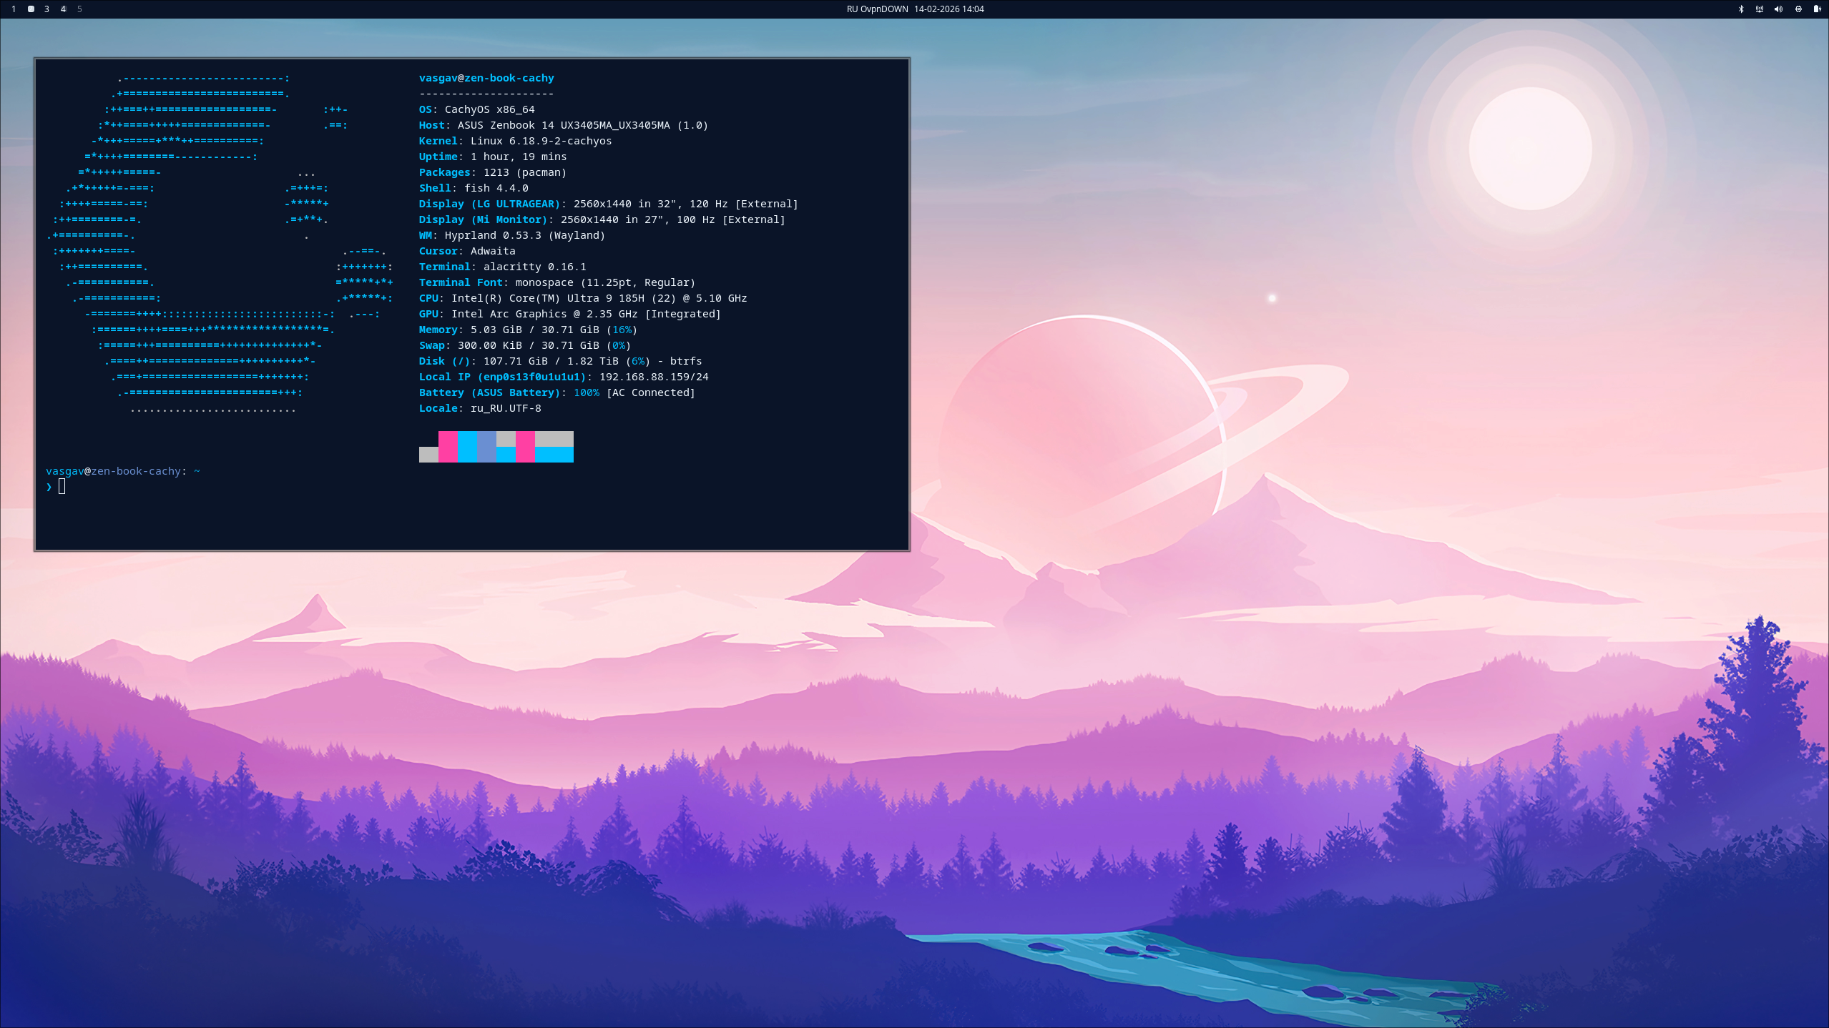The image size is (1829, 1028).
Task: Click the local IP address 192.168.88.159/24
Action: (654, 377)
